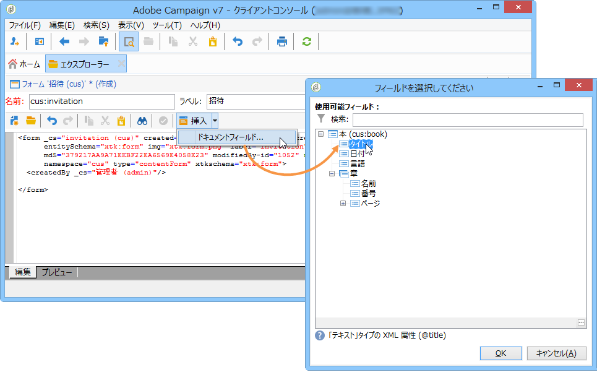Image resolution: width=597 pixels, height=380 pixels.
Task: Click the navigation tree icon in main toolbar
Action: pos(39,41)
